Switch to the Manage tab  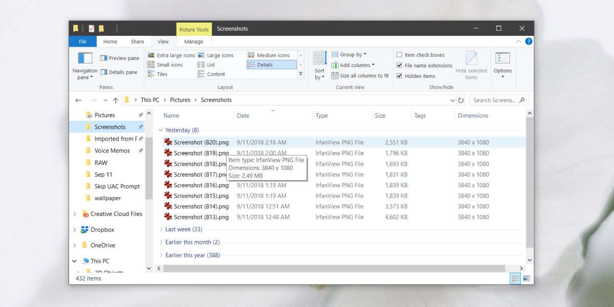tap(193, 41)
